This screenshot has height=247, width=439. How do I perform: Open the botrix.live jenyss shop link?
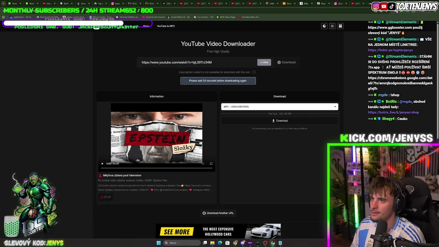pyautogui.click(x=393, y=113)
